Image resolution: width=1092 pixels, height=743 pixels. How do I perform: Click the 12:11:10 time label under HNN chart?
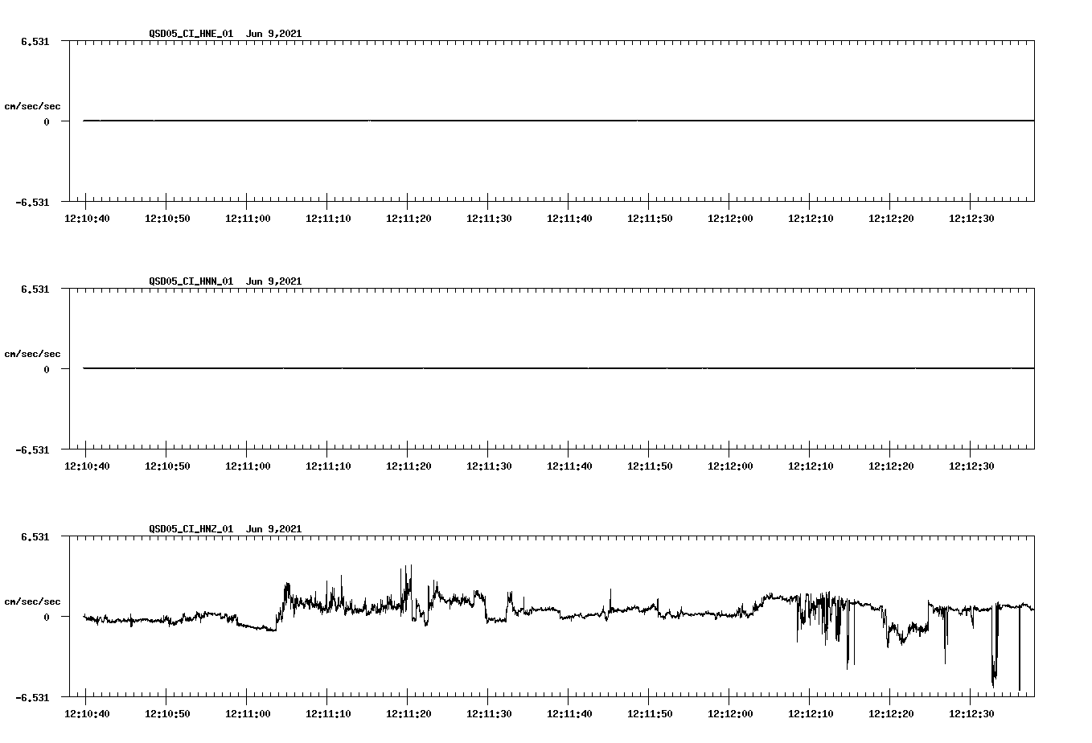(x=328, y=466)
